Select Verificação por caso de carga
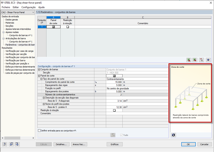 point(19,51)
